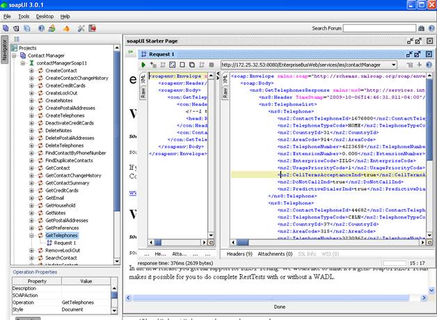Click the Search Forum input field

pyautogui.click(x=379, y=28)
